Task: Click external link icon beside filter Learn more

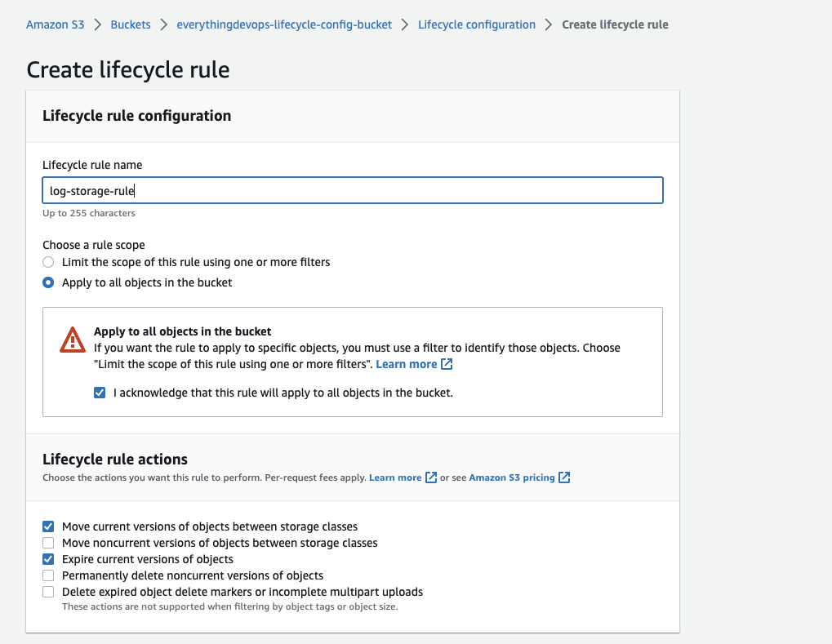Action: pyautogui.click(x=447, y=364)
